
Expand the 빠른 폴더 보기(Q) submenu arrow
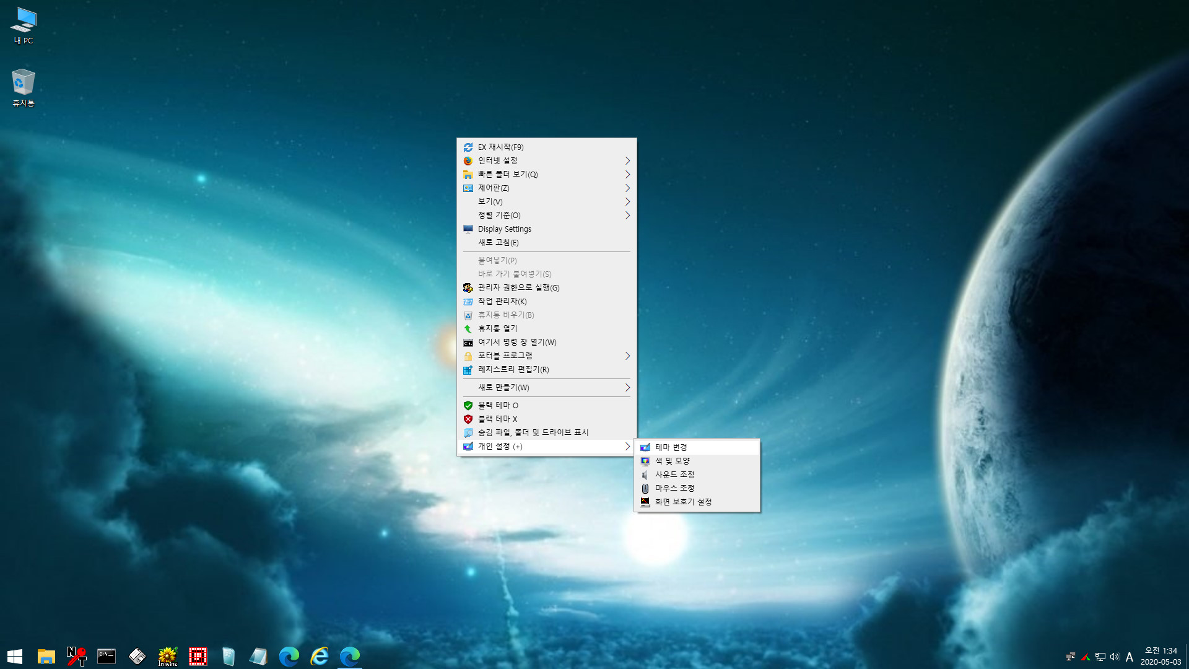(627, 175)
